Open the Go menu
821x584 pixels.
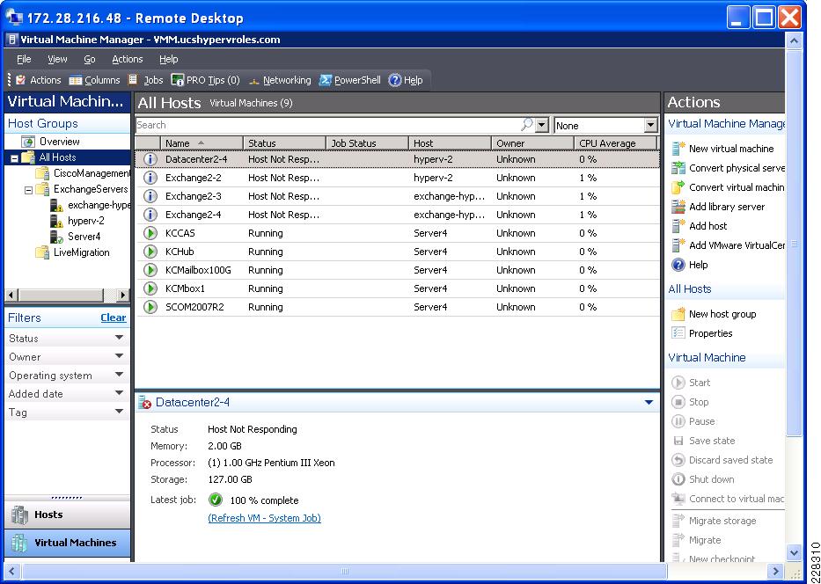click(90, 59)
